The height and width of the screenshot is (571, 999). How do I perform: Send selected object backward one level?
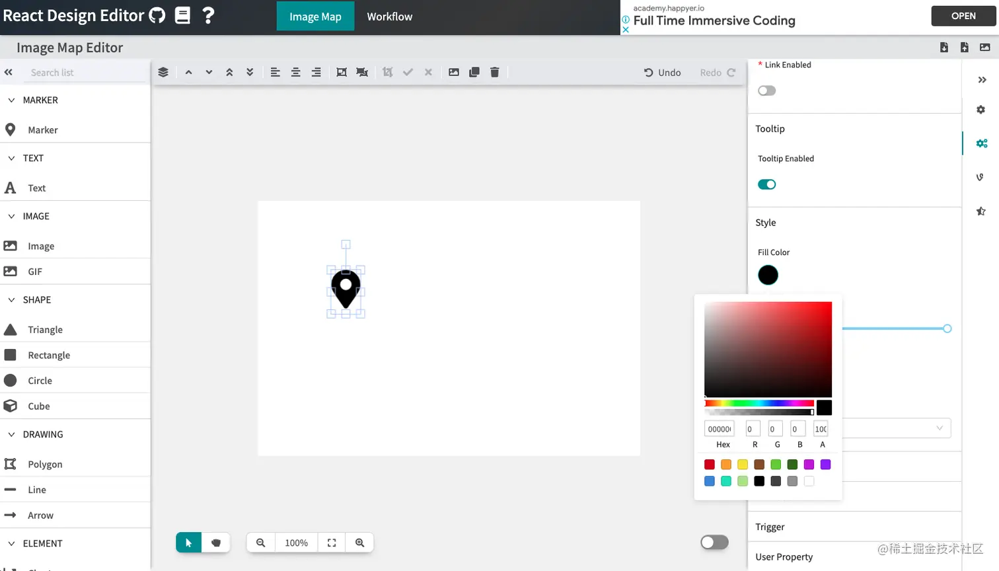pos(209,72)
